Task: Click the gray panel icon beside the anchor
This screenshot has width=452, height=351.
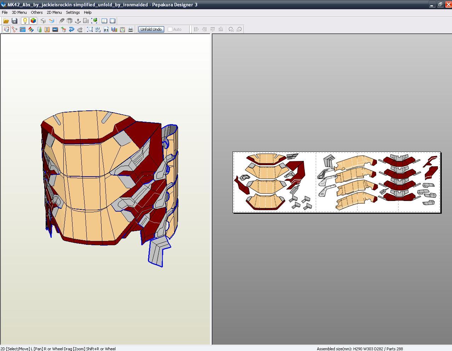Action: [86, 21]
